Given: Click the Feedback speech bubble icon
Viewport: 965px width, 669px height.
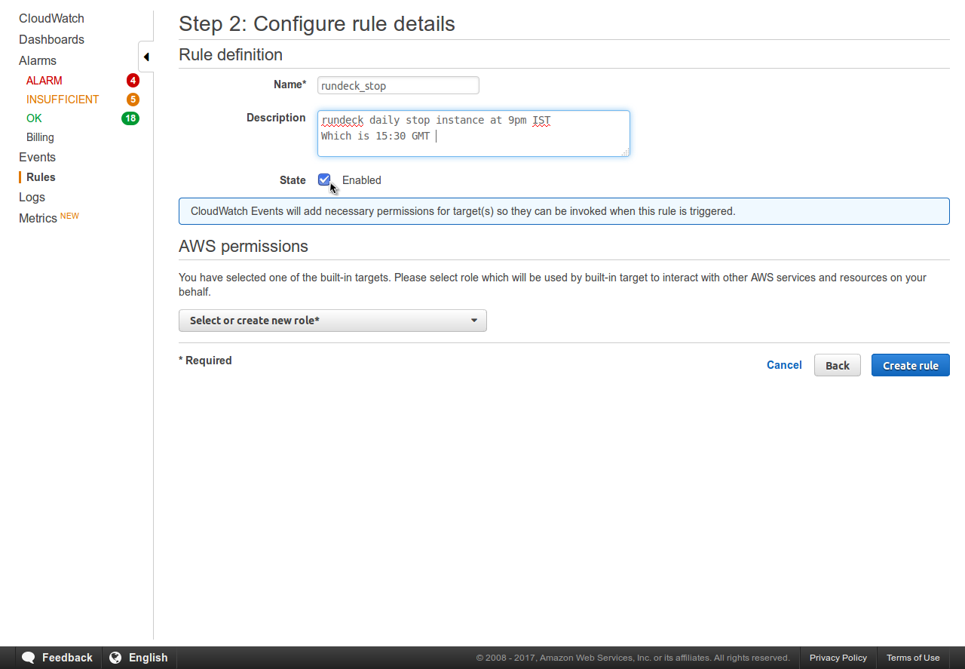Looking at the screenshot, I should [29, 658].
